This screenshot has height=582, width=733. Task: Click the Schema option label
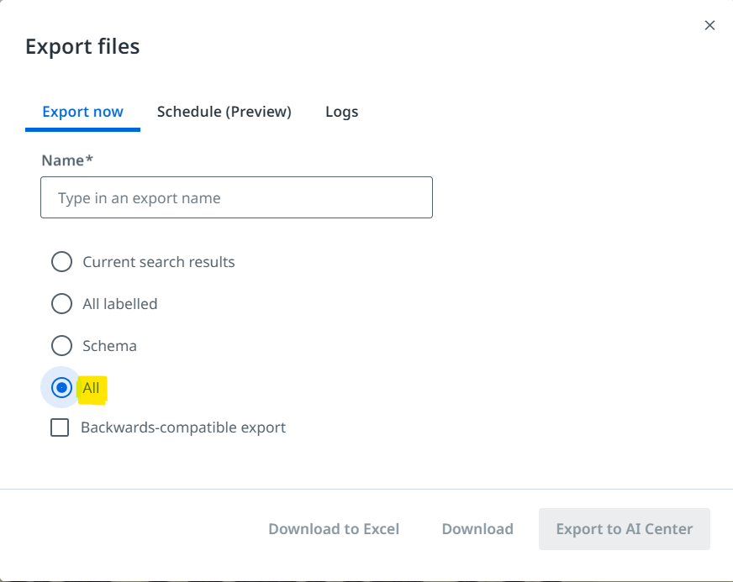point(110,346)
